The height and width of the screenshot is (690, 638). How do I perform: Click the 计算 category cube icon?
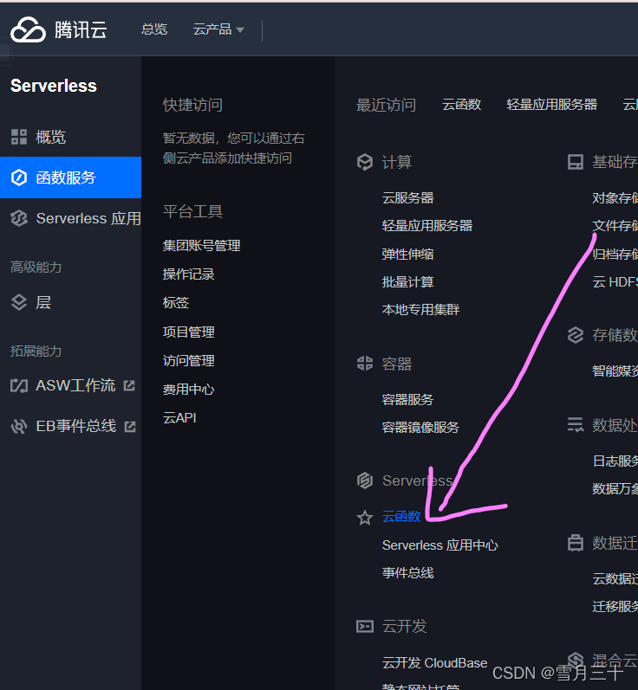(x=365, y=162)
